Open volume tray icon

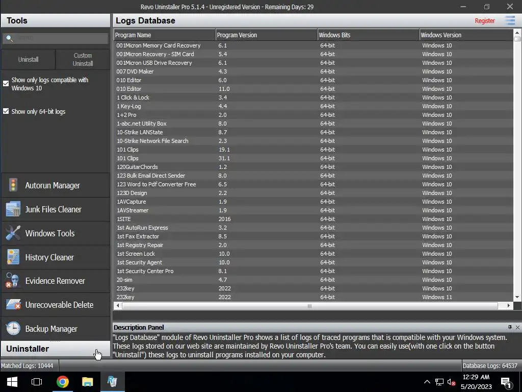coord(451,382)
